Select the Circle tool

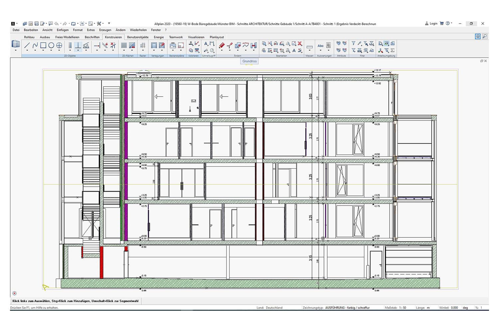[51, 45]
